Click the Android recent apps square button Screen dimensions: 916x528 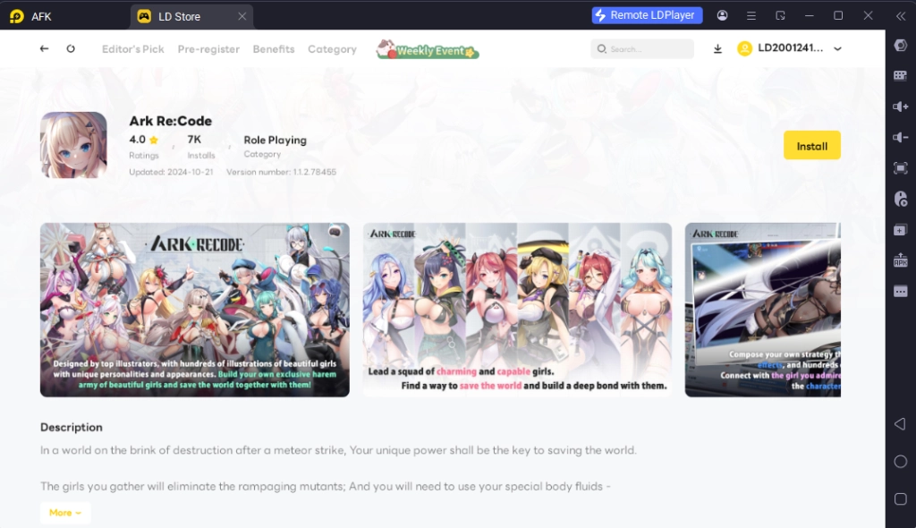click(x=900, y=498)
